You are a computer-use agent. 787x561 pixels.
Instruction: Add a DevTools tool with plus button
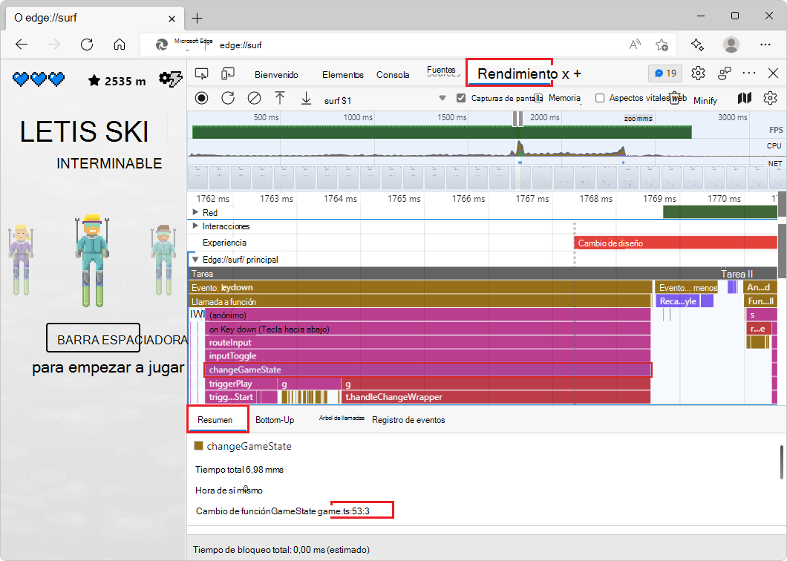tap(577, 73)
